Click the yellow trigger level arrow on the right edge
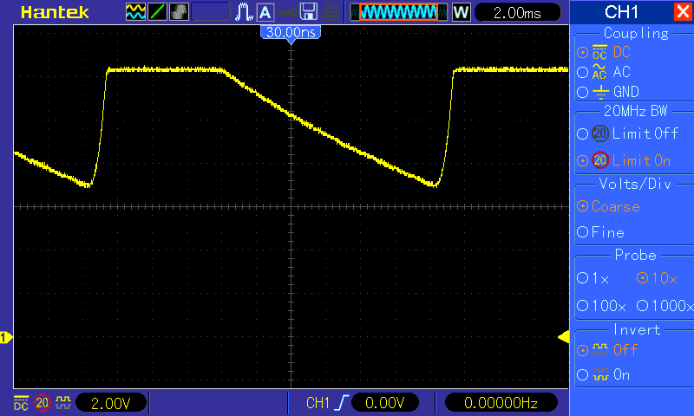694x416 pixels. point(563,337)
